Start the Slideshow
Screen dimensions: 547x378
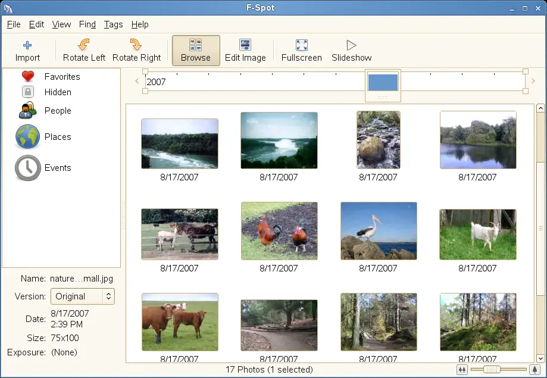pyautogui.click(x=351, y=50)
